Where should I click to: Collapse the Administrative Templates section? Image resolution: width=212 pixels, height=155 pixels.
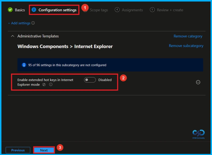pyautogui.click(x=13, y=36)
